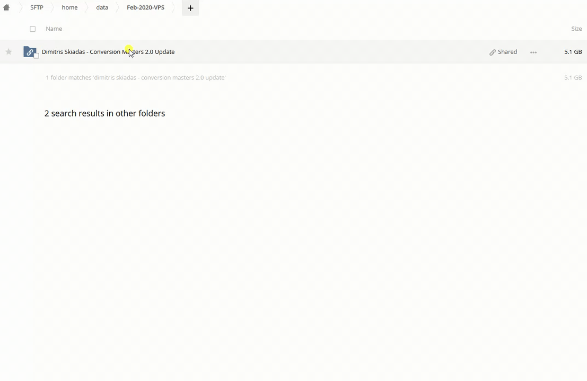Screen dimensions: 587x381
Task: Sort the list by Name column header
Action: click(54, 29)
